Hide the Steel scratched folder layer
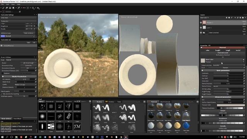Viewport: 247px width, 139px height. click(x=201, y=32)
